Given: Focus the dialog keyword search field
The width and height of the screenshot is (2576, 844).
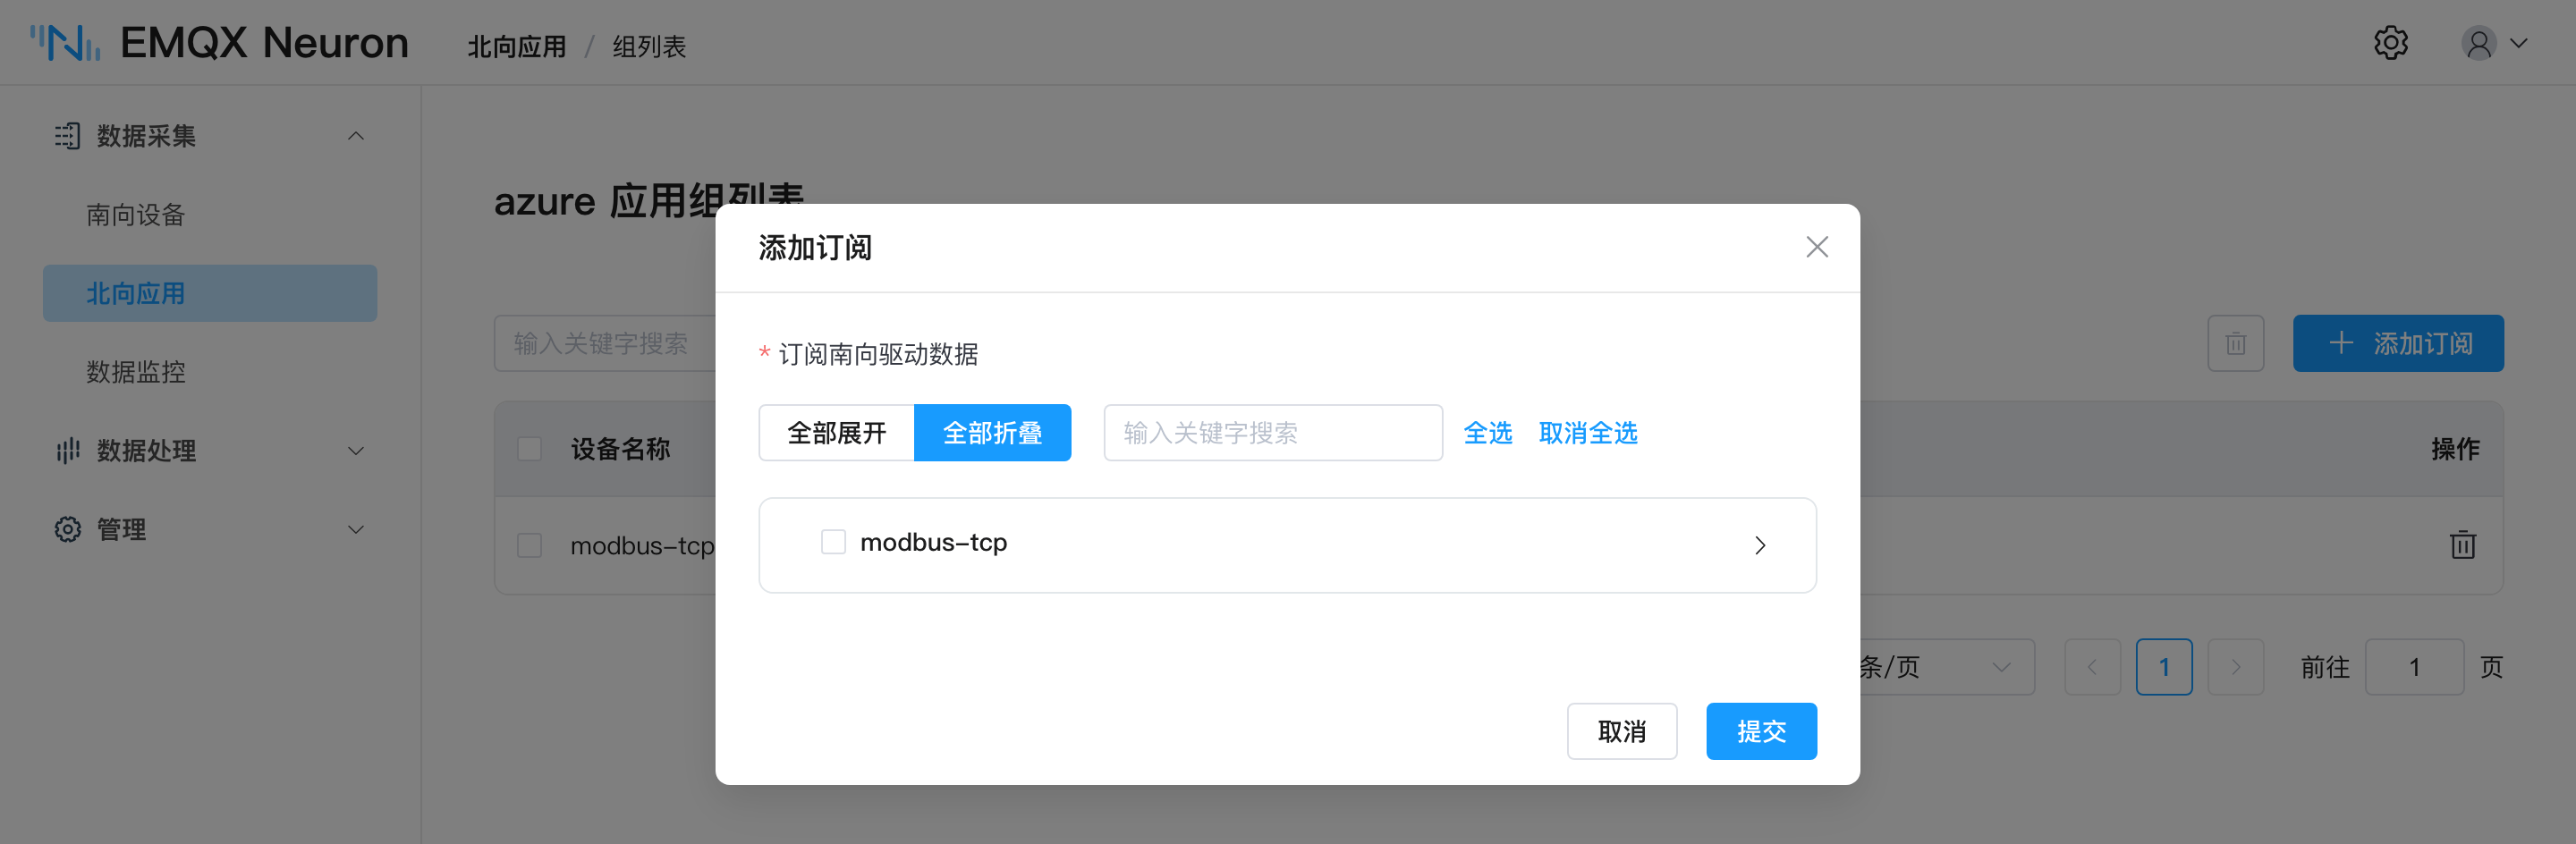Looking at the screenshot, I should (1272, 433).
